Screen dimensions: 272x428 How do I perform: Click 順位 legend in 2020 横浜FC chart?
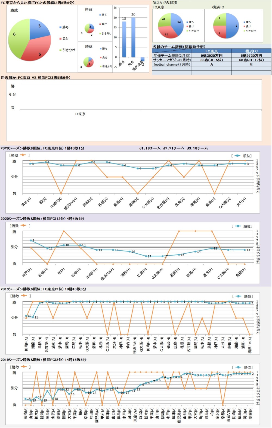(x=242, y=226)
